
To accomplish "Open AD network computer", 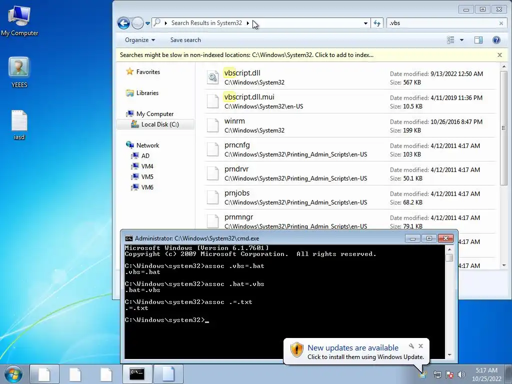I will 140,156.
